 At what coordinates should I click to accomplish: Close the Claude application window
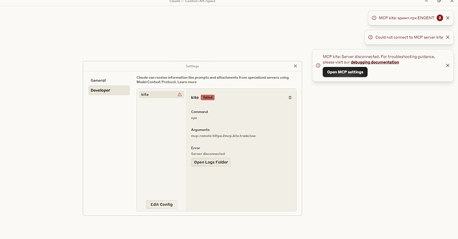(x=451, y=1)
